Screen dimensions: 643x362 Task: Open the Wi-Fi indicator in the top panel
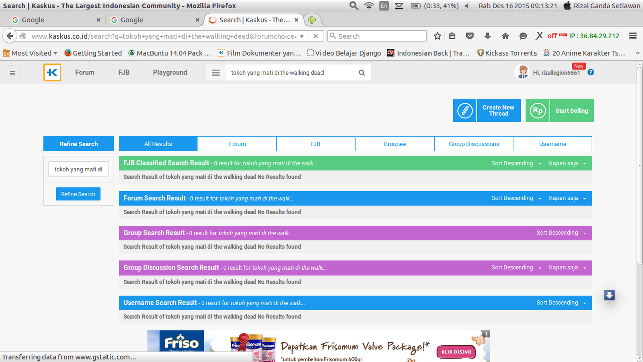click(x=369, y=6)
